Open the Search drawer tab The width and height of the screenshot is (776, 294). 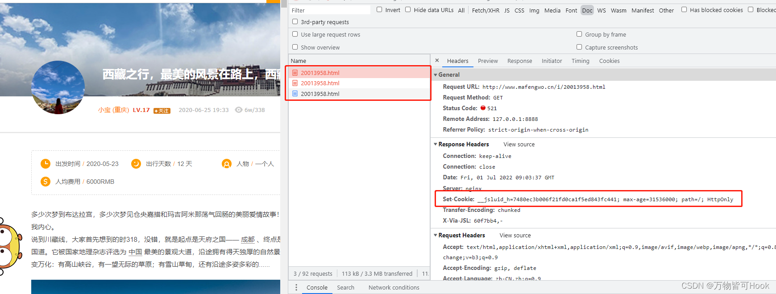coord(345,288)
